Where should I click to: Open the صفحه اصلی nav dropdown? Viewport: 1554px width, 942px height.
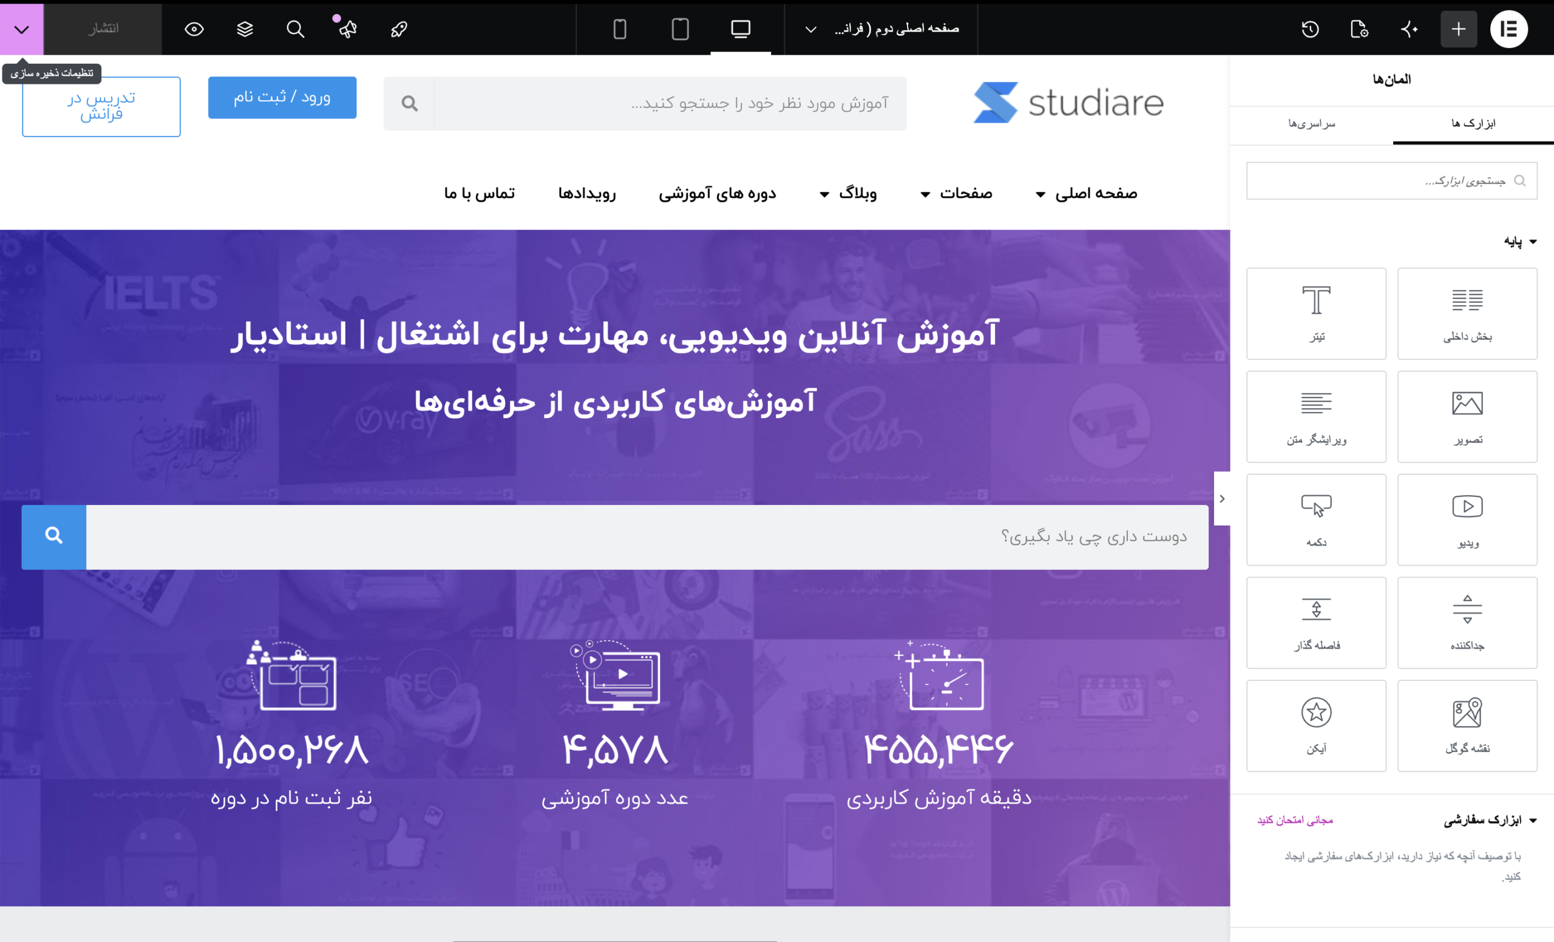[1086, 194]
